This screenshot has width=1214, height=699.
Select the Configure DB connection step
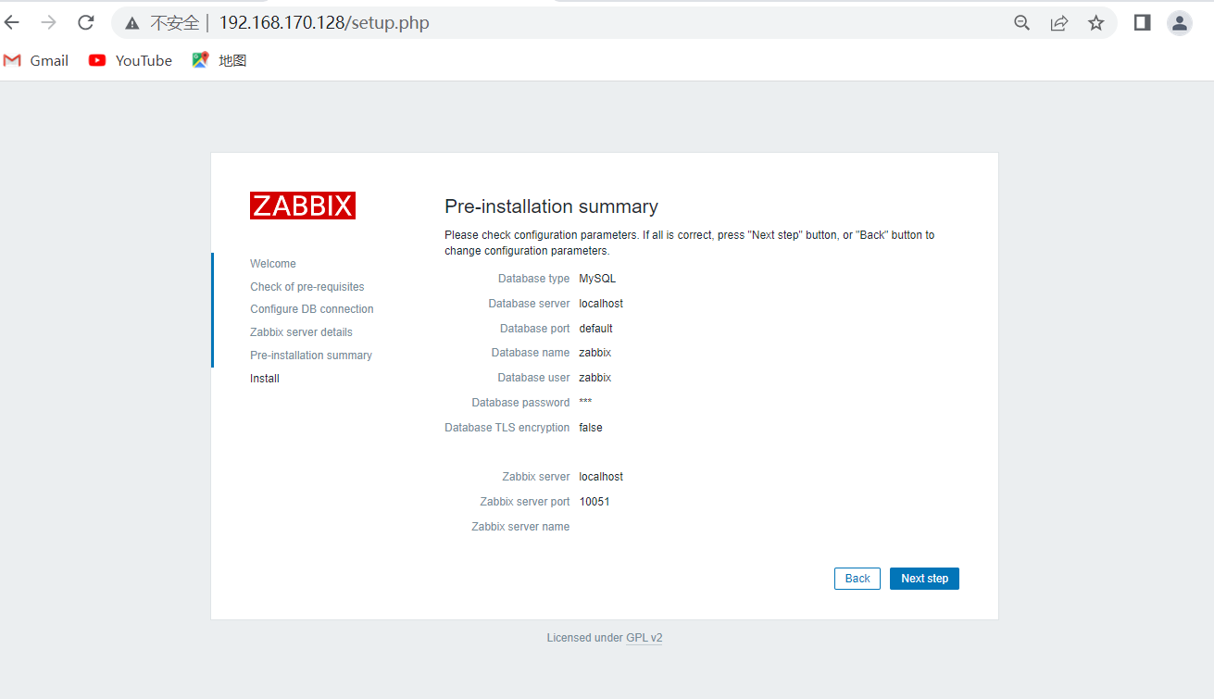(x=312, y=309)
